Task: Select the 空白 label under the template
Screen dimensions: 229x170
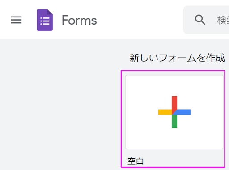Action: (136, 161)
